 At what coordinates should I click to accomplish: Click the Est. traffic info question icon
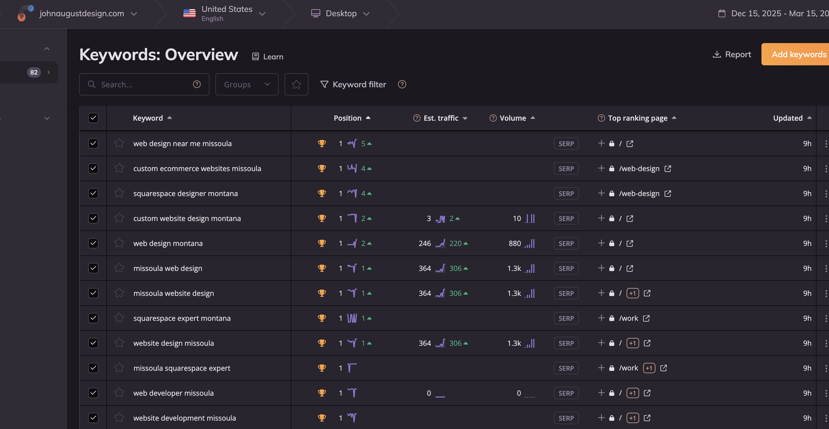point(417,118)
